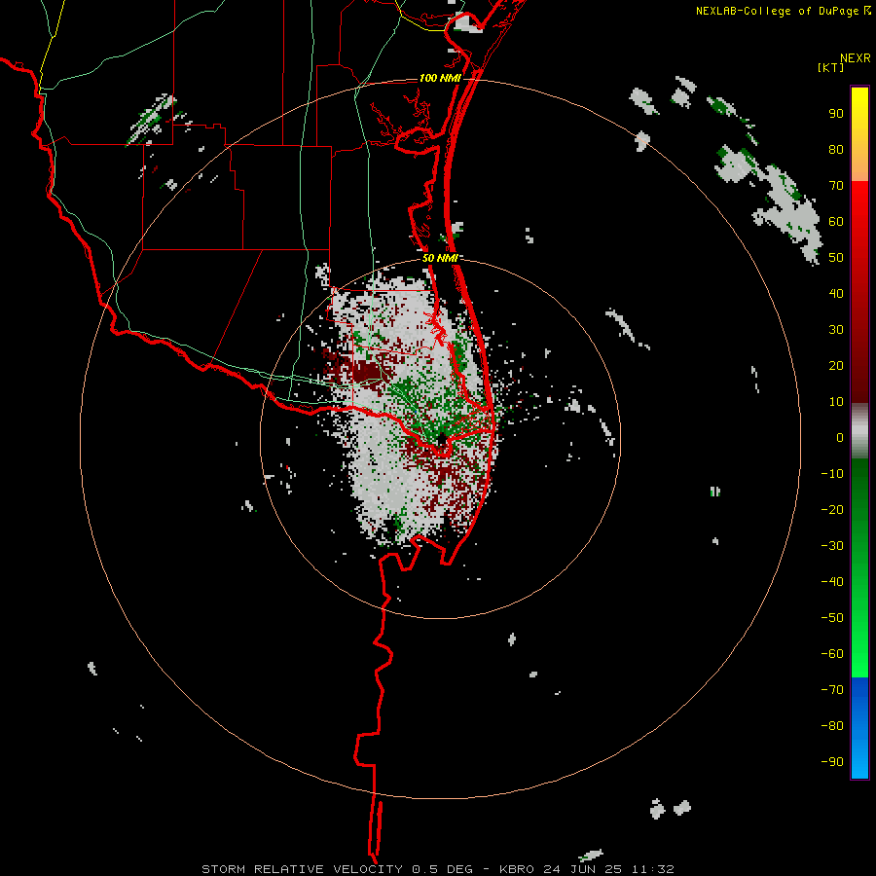Click the STORM RELATIVE VELOCITY product title text
This screenshot has height=876, width=876.
[302, 869]
